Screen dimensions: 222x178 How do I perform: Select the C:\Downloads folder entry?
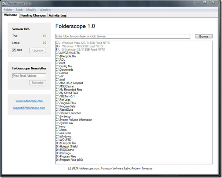[x=64, y=70]
